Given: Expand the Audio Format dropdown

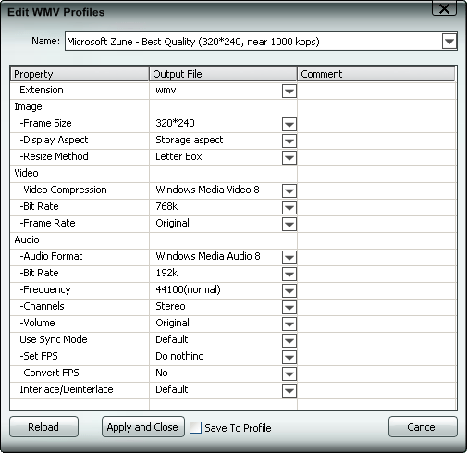Looking at the screenshot, I should pos(289,258).
